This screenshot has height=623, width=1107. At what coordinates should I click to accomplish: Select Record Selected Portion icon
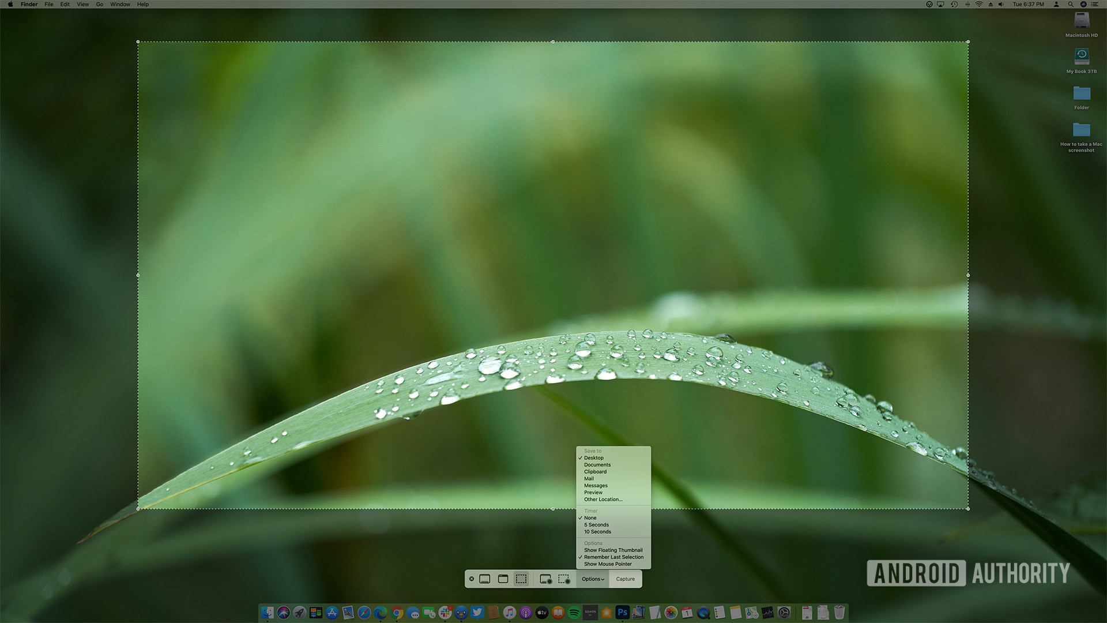pyautogui.click(x=564, y=579)
